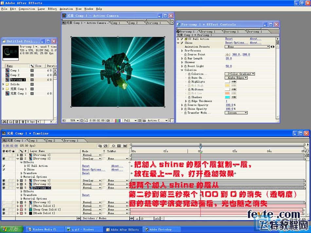
Task: Open the Animation menu
Action: pos(66,9)
